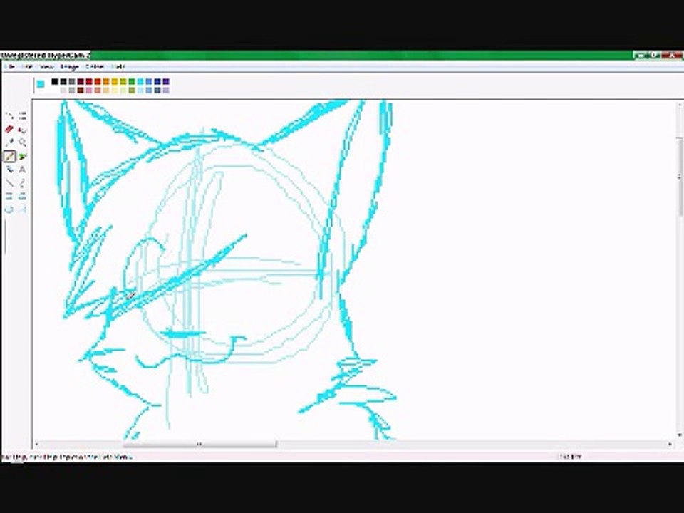Select the Rounded Rectangle tool

point(22,209)
